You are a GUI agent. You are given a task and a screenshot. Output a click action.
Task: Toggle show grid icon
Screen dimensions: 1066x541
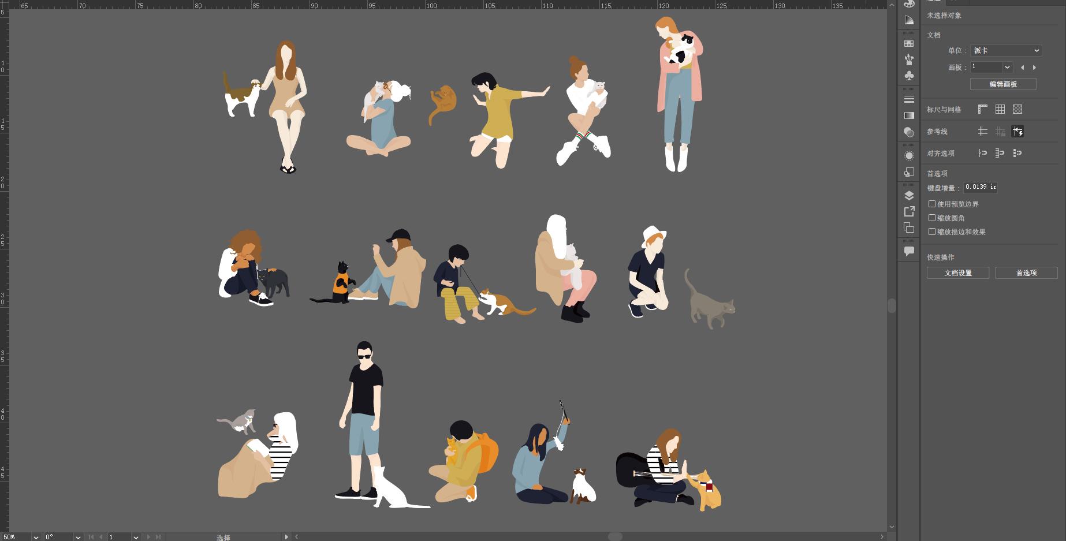1000,109
